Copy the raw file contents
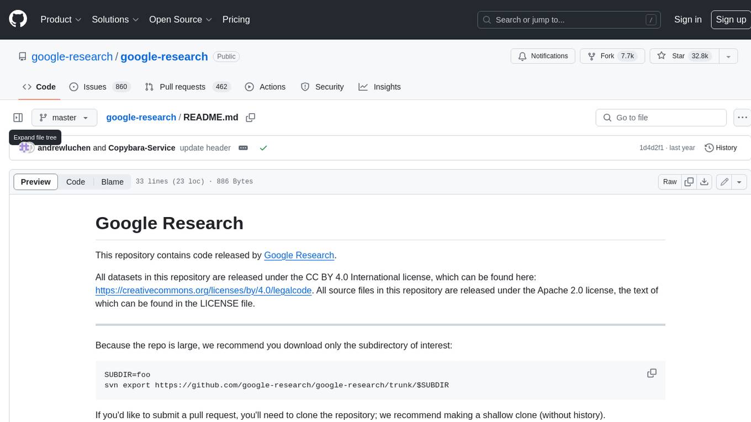The height and width of the screenshot is (422, 751). click(x=689, y=182)
